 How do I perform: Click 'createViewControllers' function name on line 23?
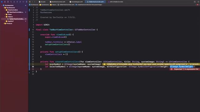(x=67, y=62)
